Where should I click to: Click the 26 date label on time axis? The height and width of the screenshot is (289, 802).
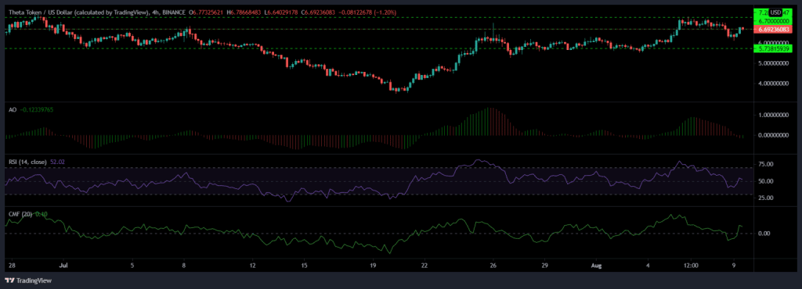click(x=493, y=266)
